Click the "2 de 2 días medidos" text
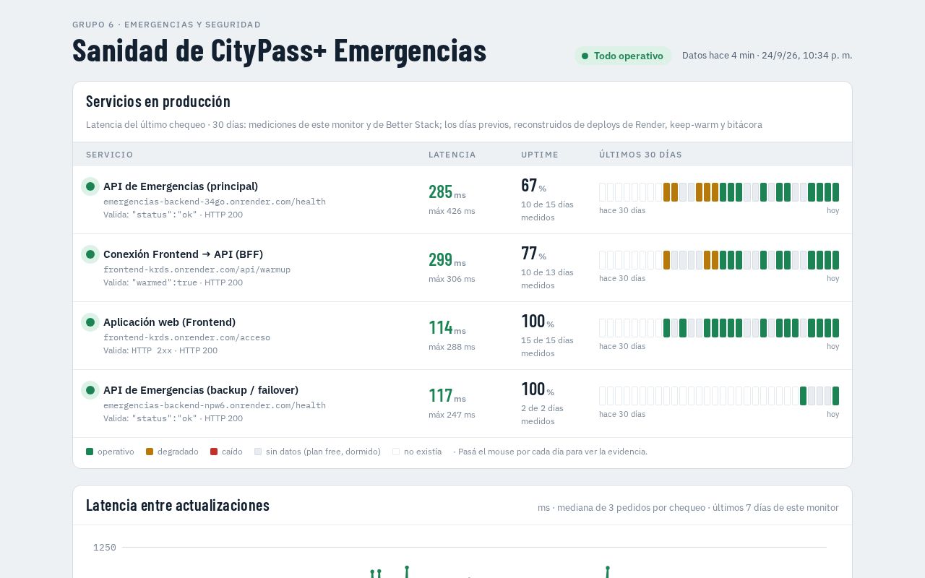Viewport: 925px width, 578px height. [x=542, y=415]
